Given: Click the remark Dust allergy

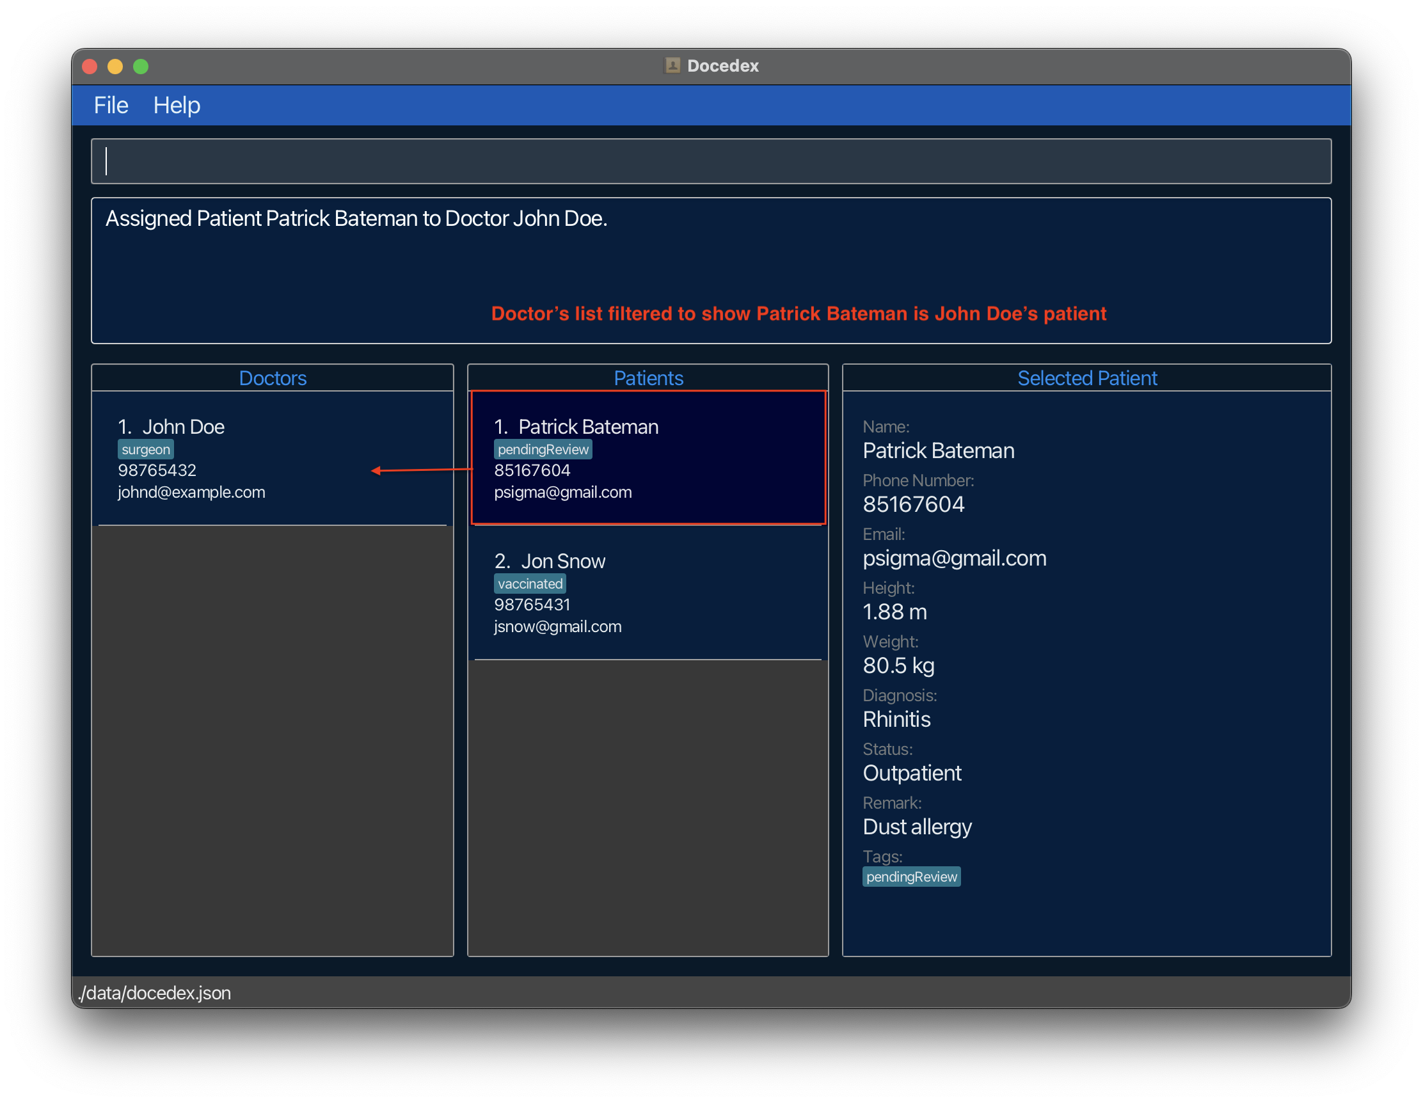Looking at the screenshot, I should pos(918,827).
